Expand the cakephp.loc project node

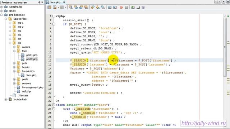click(1, 7)
